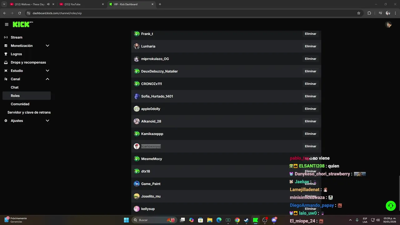
Task: Open the Comunidad submenu item
Action: (20, 104)
